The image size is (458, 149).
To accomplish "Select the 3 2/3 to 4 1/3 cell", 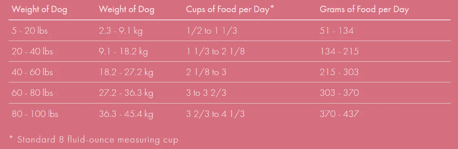I will coord(215,114).
